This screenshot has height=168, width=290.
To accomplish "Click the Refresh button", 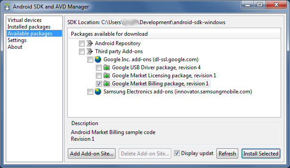I will click(x=227, y=154).
